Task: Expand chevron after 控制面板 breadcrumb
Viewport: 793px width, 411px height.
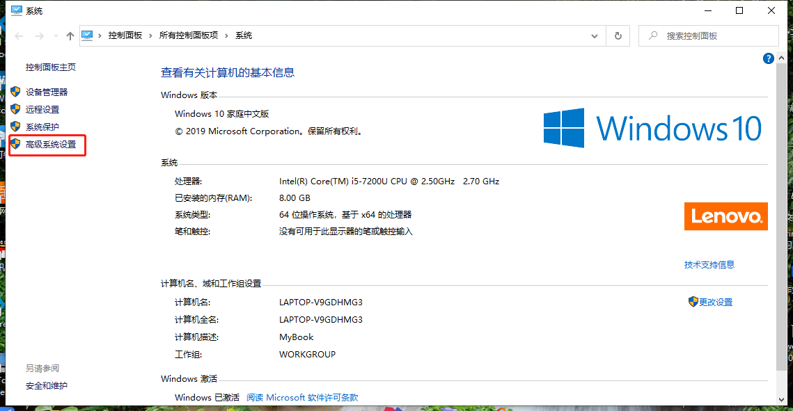Action: pyautogui.click(x=150, y=35)
